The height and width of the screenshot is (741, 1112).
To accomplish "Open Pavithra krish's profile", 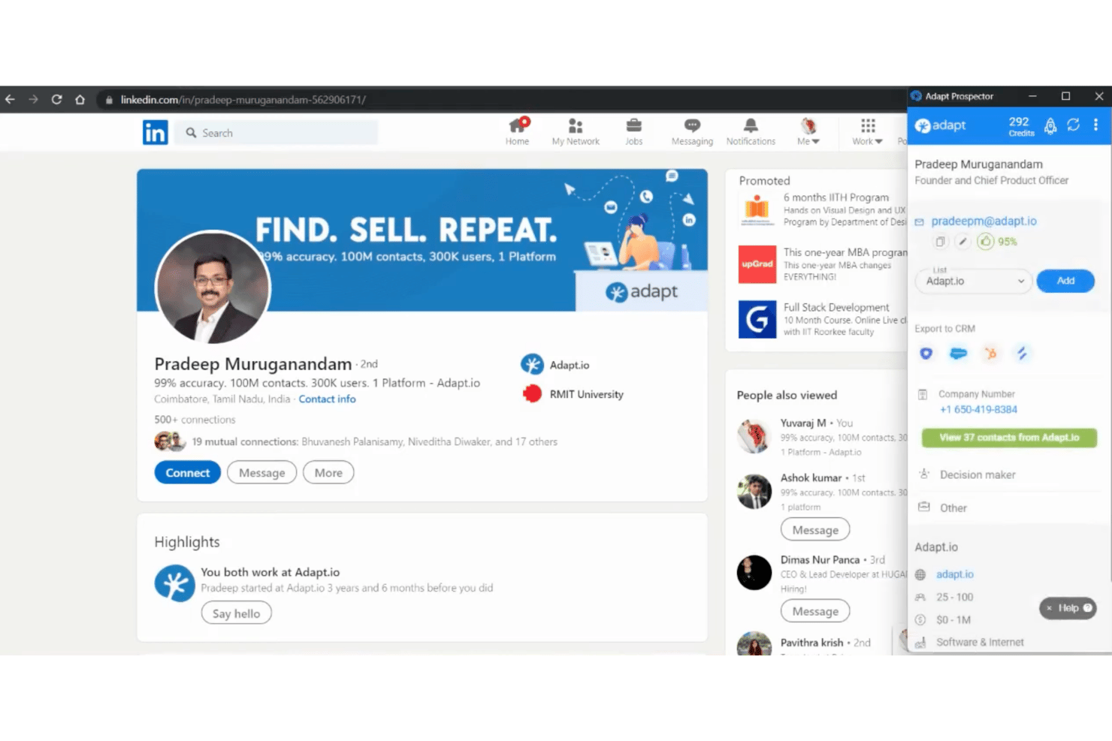I will [811, 643].
